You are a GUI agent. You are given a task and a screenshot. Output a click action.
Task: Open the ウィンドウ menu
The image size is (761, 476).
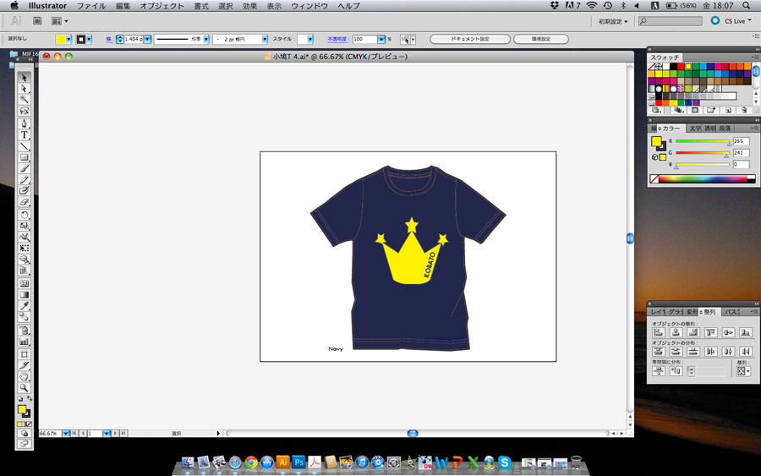309,6
